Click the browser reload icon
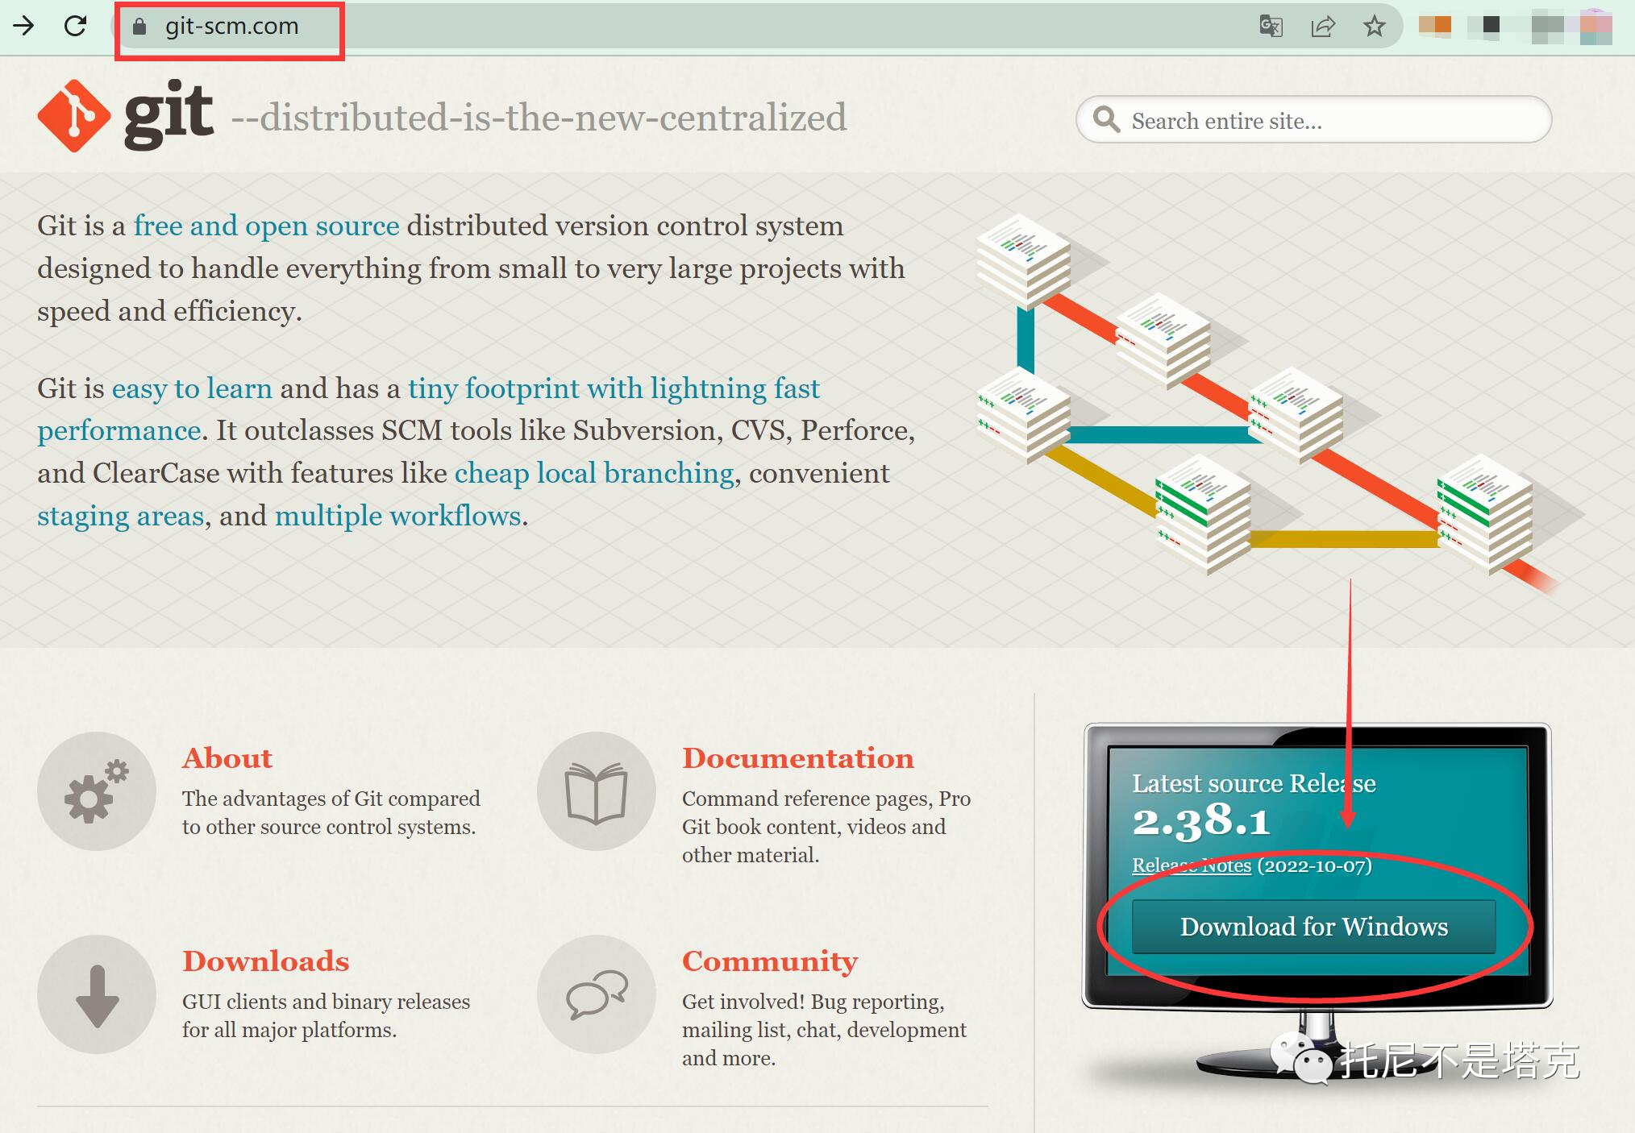 pos(75,27)
